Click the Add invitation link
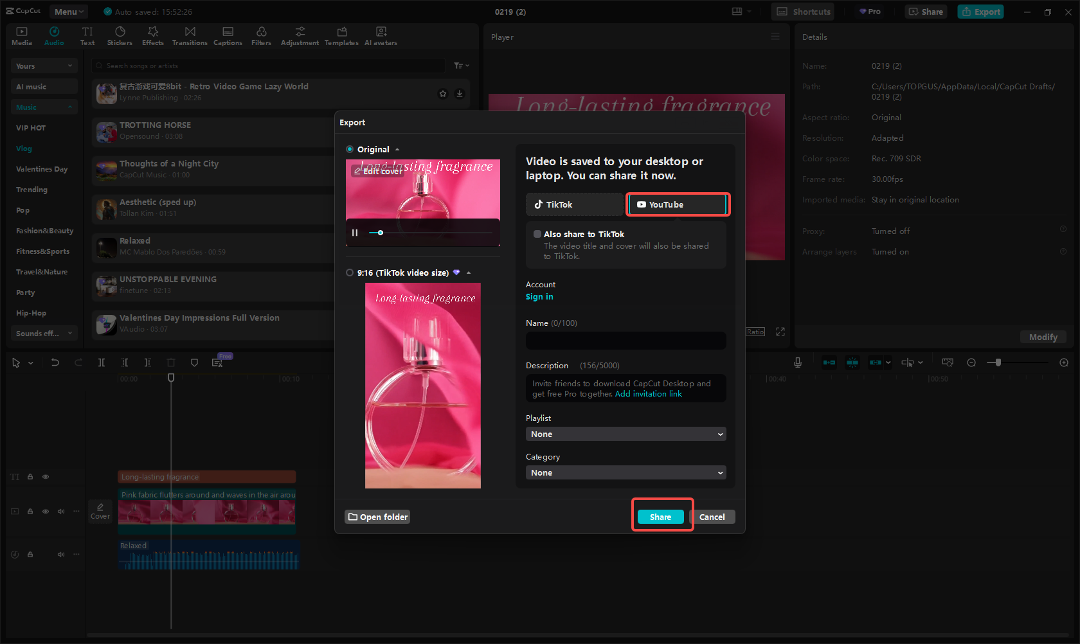 click(649, 394)
